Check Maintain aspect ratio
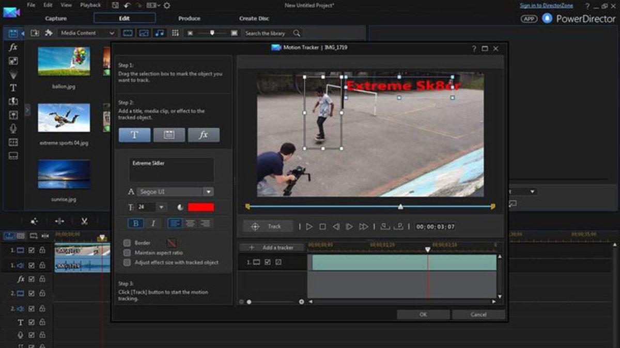This screenshot has width=620, height=348. click(127, 253)
